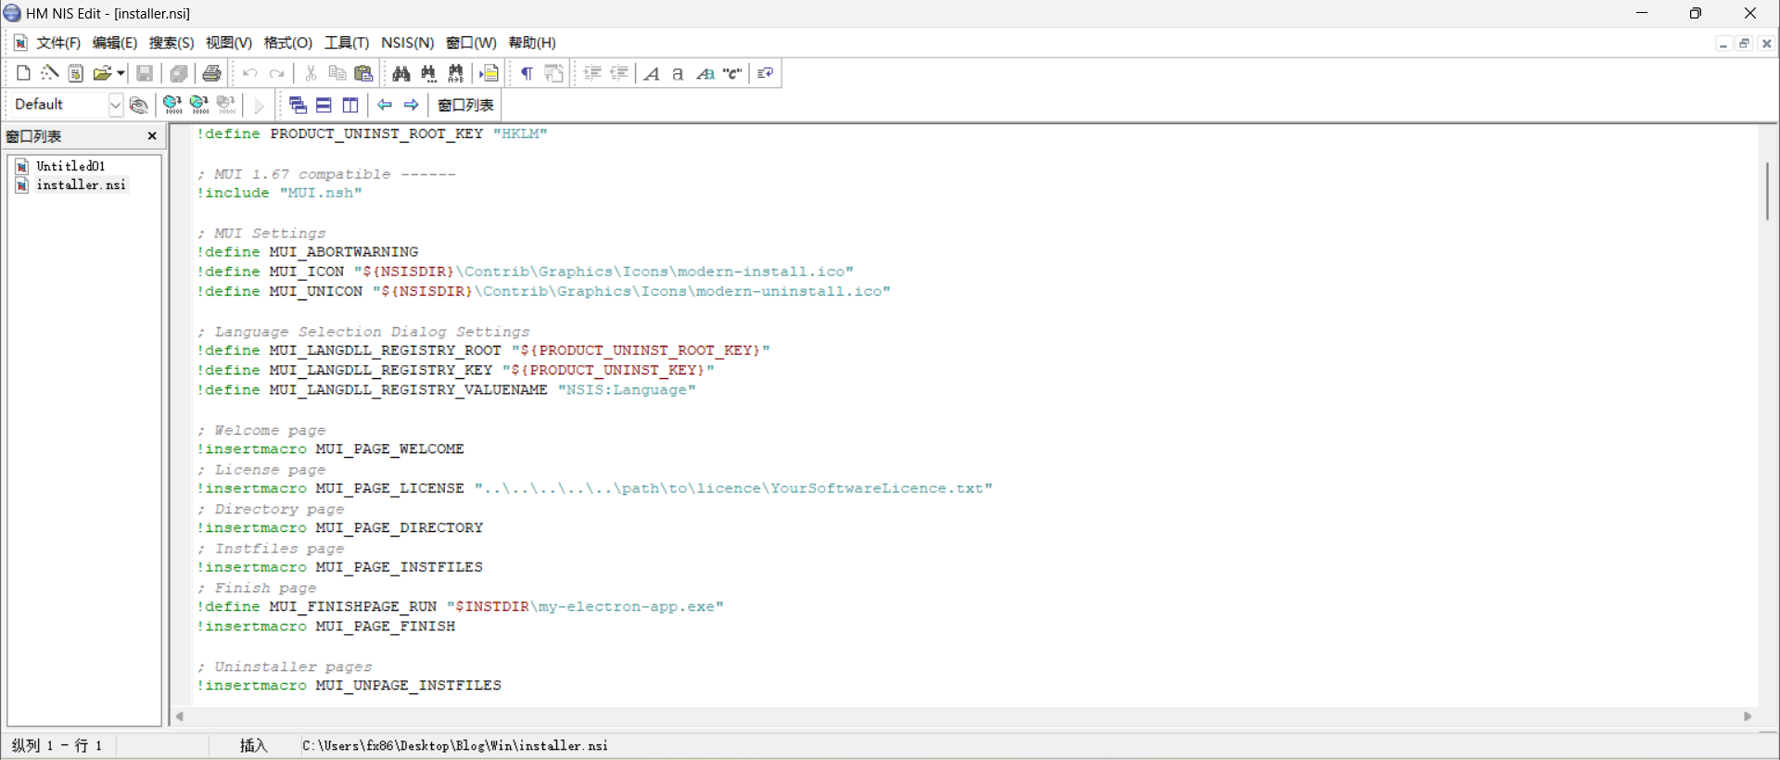This screenshot has height=760, width=1780.
Task: Open the 格式(O) menu
Action: 288,43
